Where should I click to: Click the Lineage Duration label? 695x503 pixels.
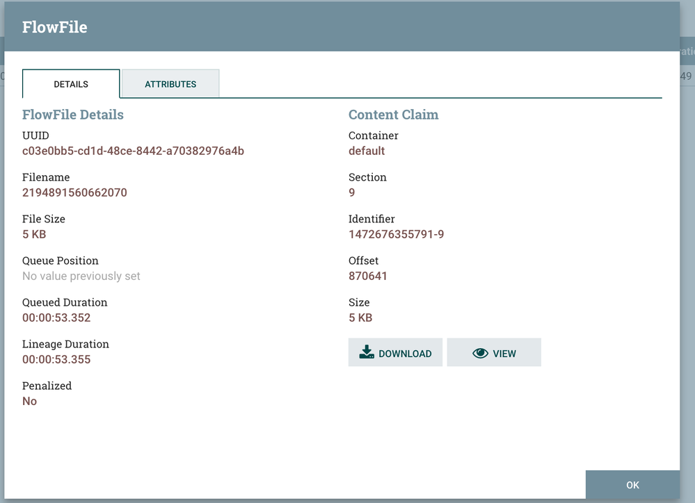coord(65,344)
